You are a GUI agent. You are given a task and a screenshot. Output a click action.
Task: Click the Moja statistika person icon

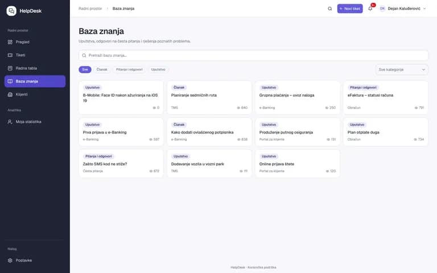click(10, 122)
